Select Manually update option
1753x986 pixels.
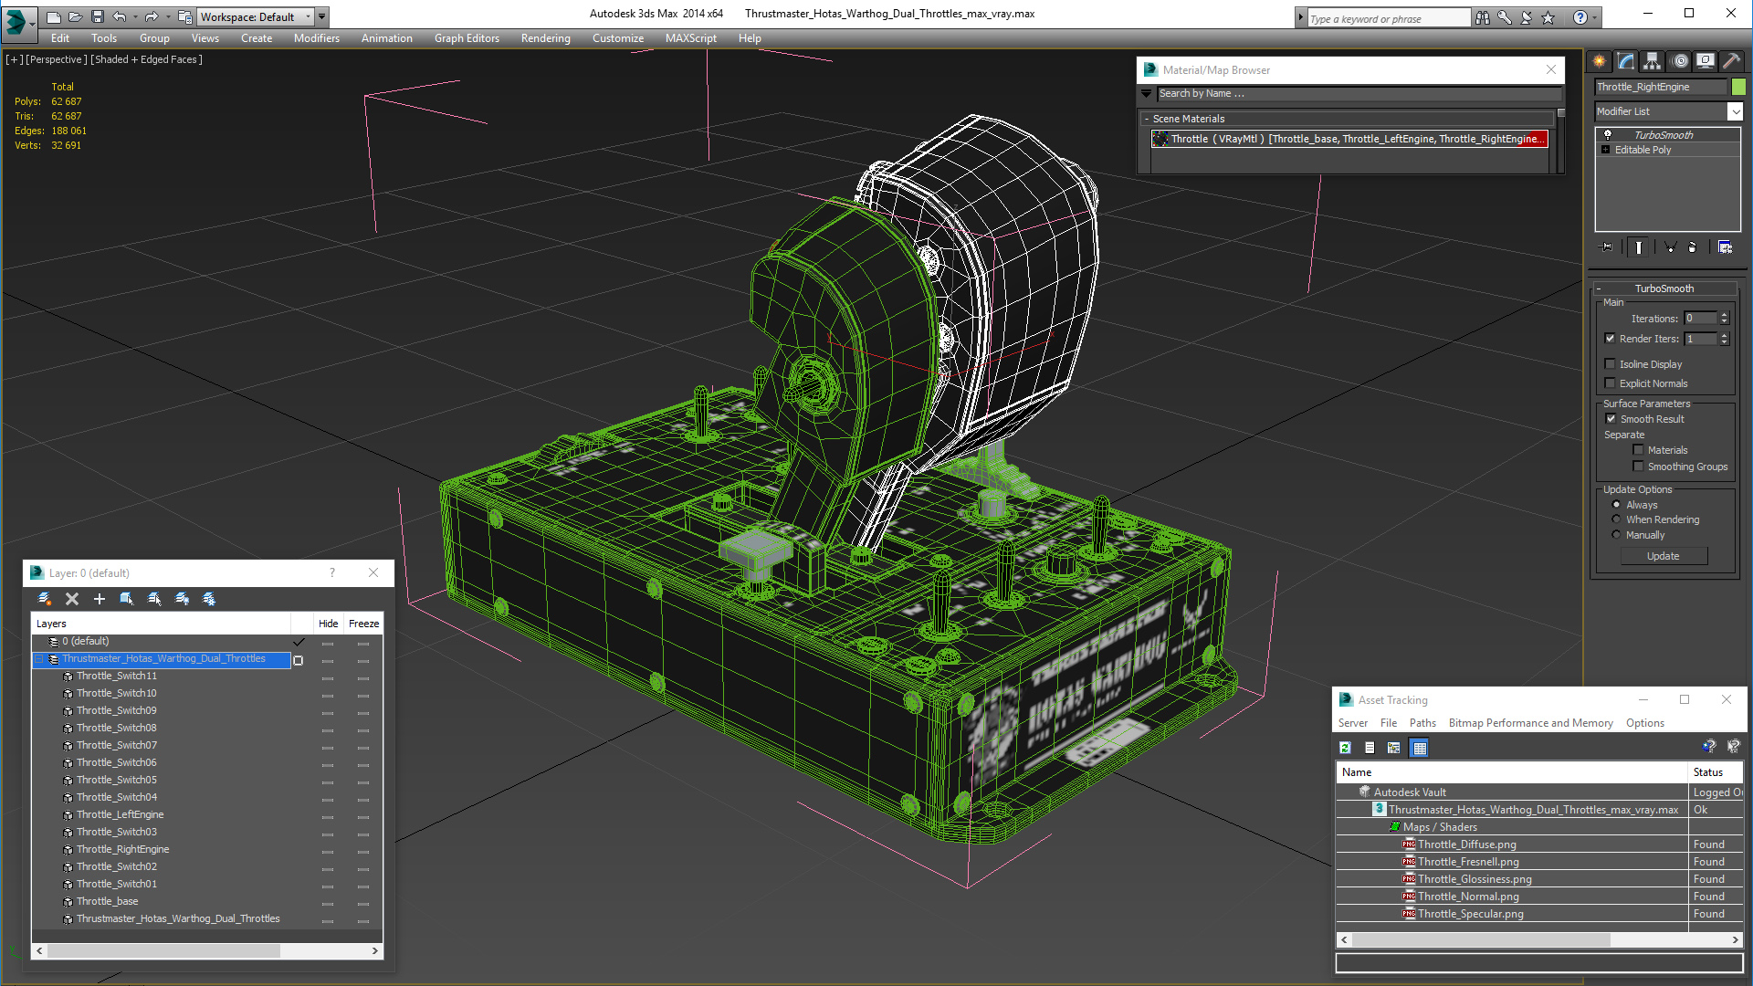pyautogui.click(x=1617, y=535)
